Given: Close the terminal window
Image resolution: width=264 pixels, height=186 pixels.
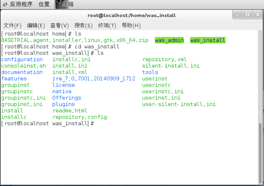Looking at the screenshot, I should [258, 15].
